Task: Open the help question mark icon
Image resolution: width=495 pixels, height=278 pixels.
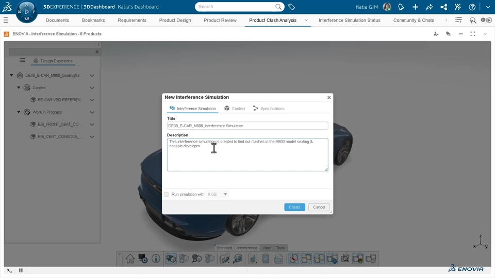Action: click(472, 7)
